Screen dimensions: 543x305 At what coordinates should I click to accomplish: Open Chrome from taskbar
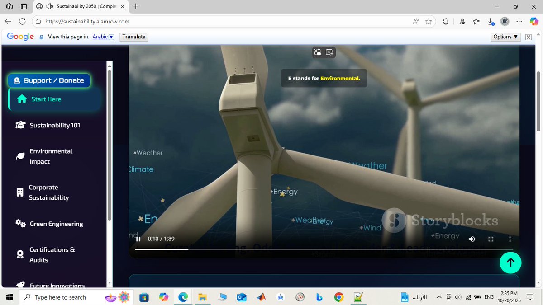338,297
